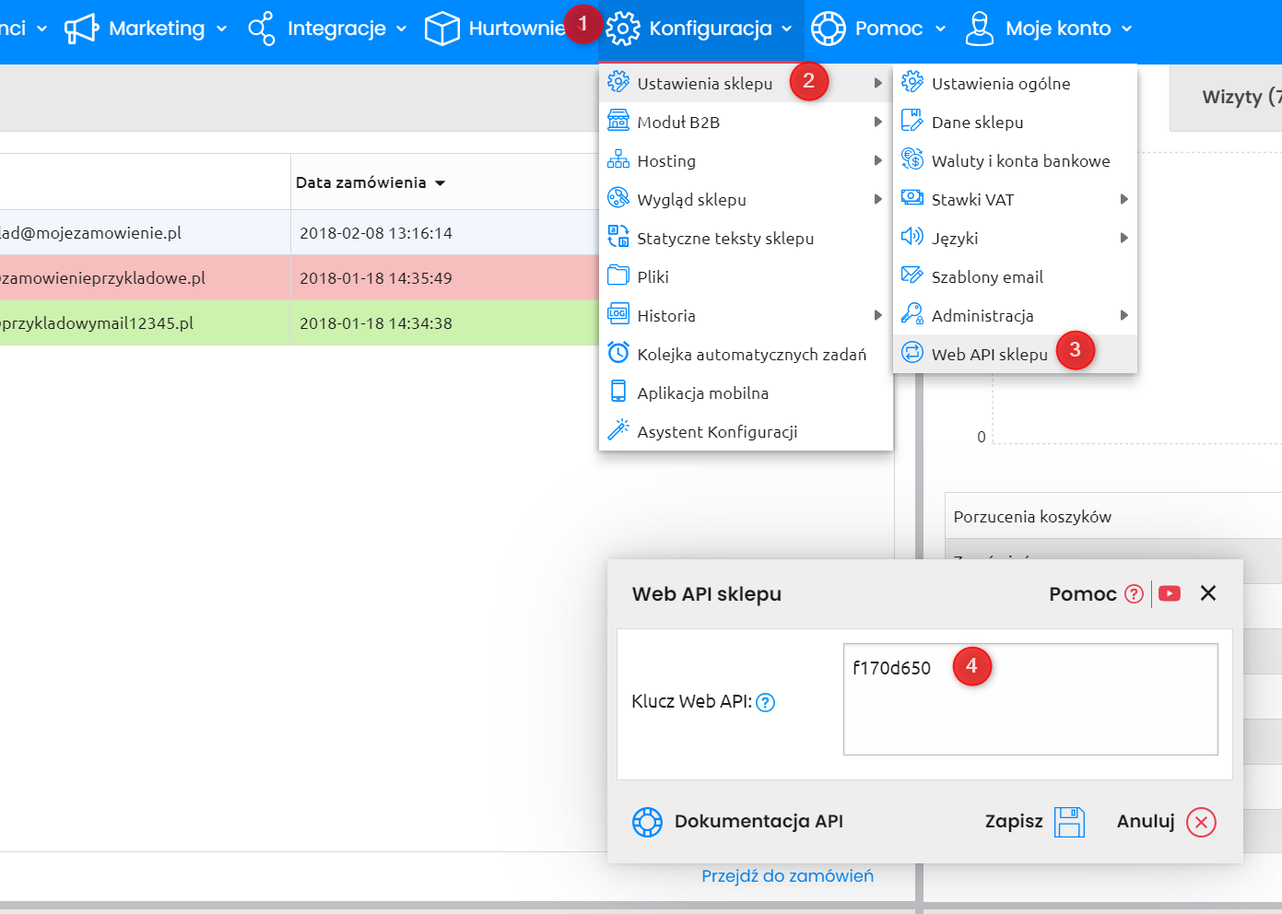Image resolution: width=1282 pixels, height=914 pixels.
Task: Expand the Języki submenu arrow
Action: (1124, 238)
